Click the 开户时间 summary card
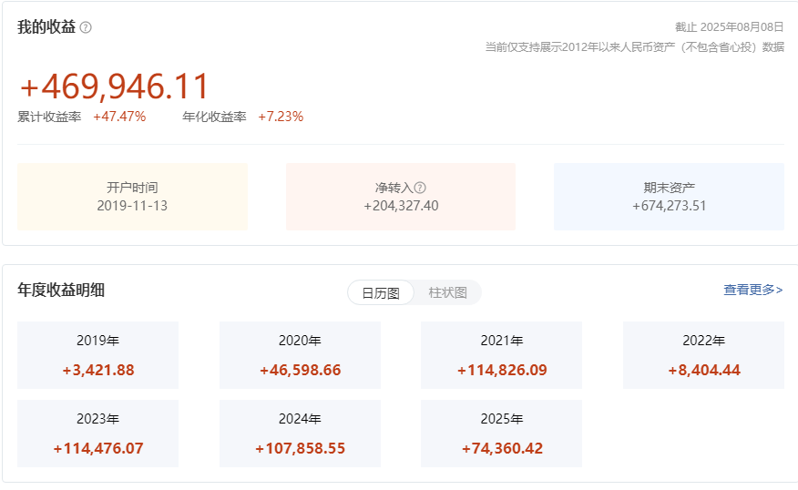798x490 pixels. 132,197
